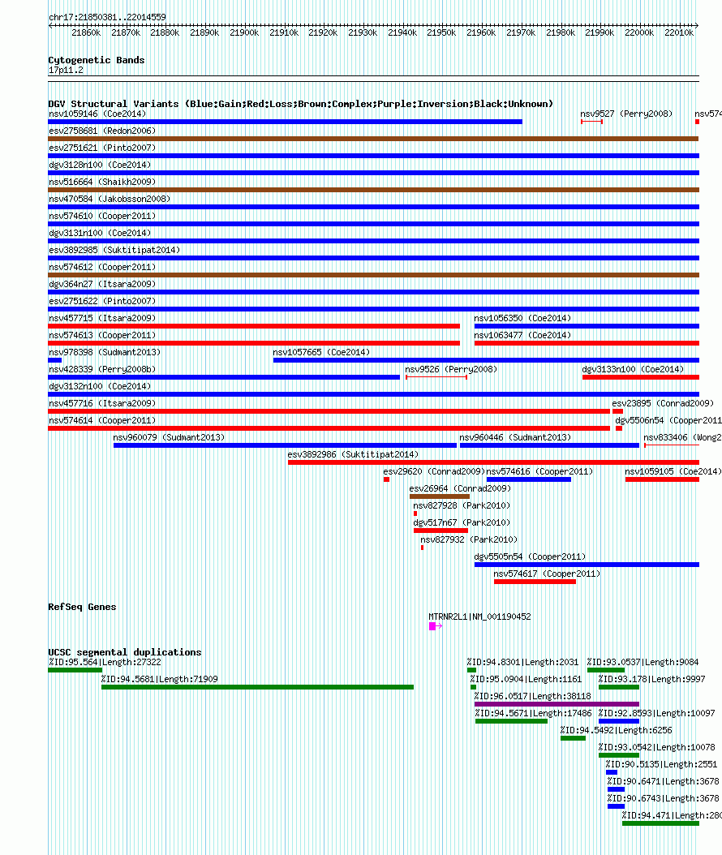
Task: Open dgv364n27 (Itsara2009) variant
Action: [x=102, y=284]
